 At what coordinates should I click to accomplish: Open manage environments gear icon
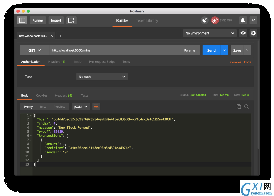[253, 33]
